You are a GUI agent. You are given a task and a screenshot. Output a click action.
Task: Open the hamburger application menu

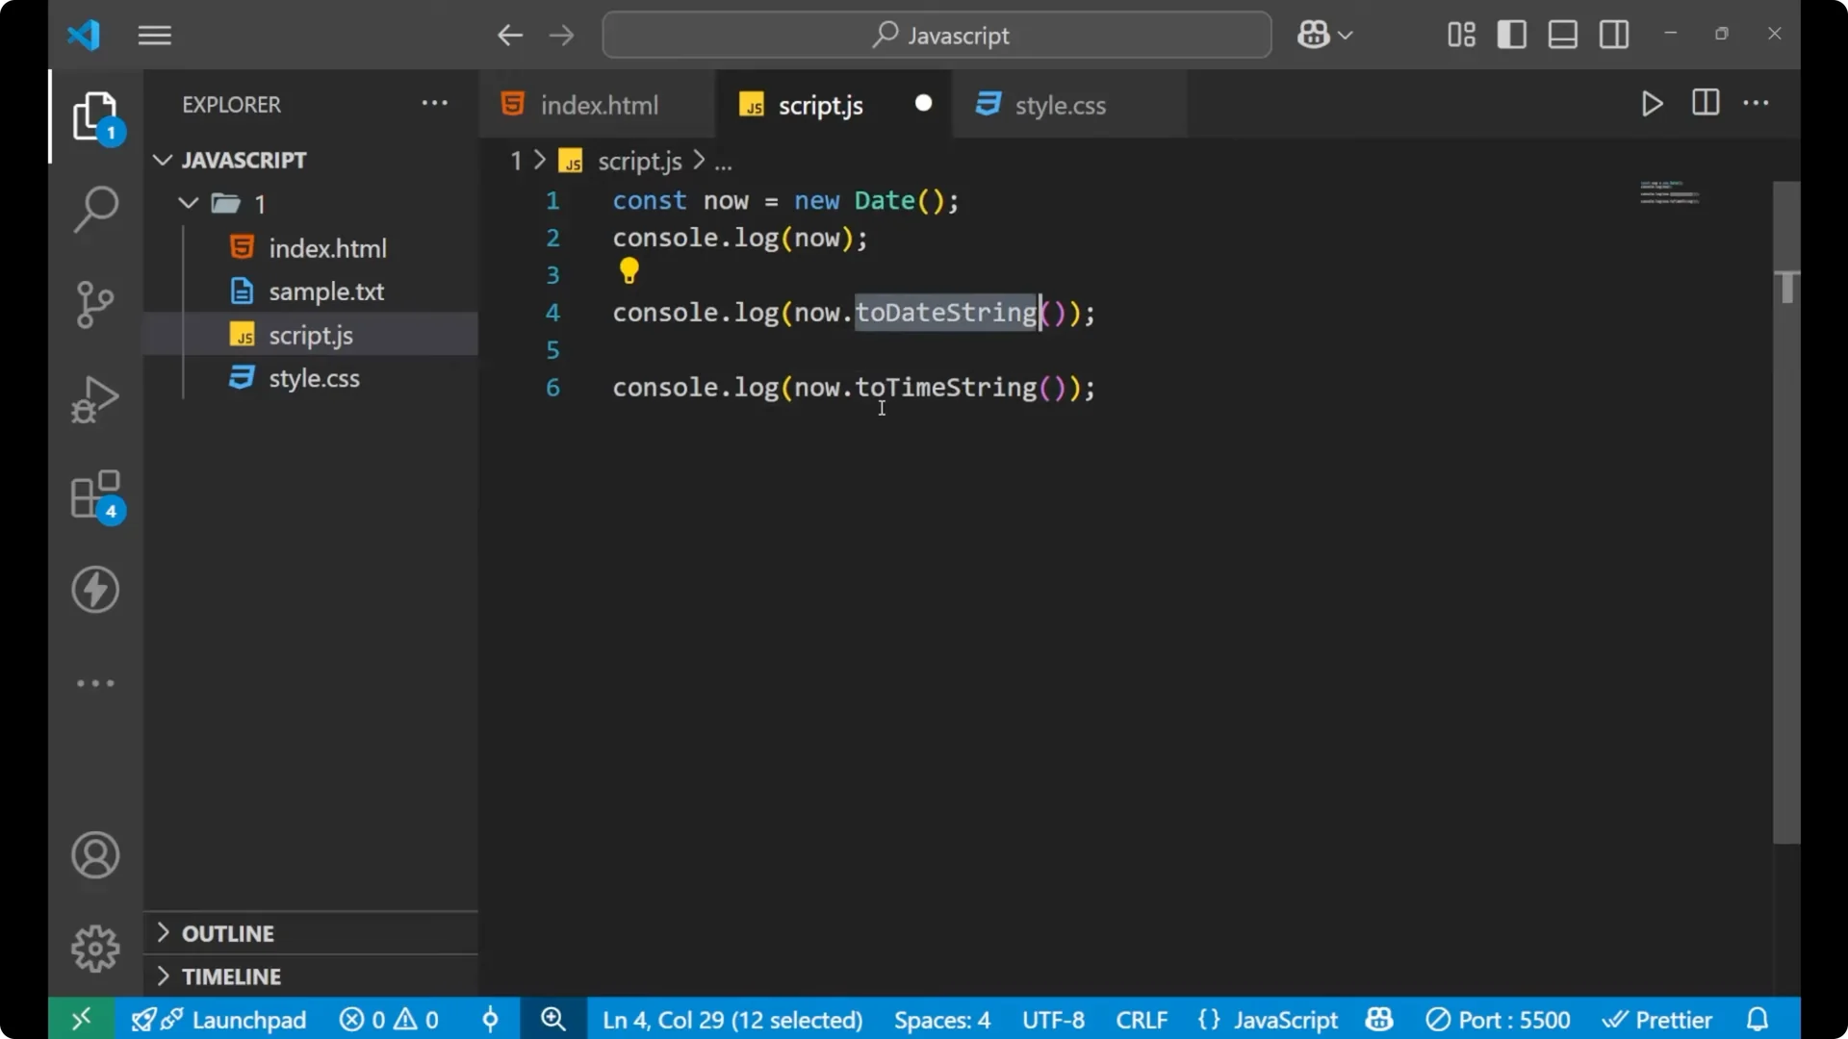[154, 35]
